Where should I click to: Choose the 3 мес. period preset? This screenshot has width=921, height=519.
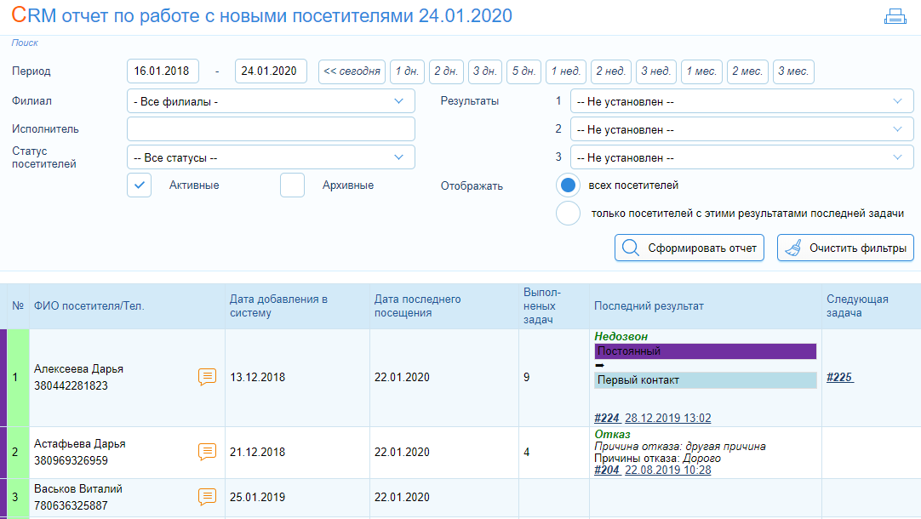point(793,71)
